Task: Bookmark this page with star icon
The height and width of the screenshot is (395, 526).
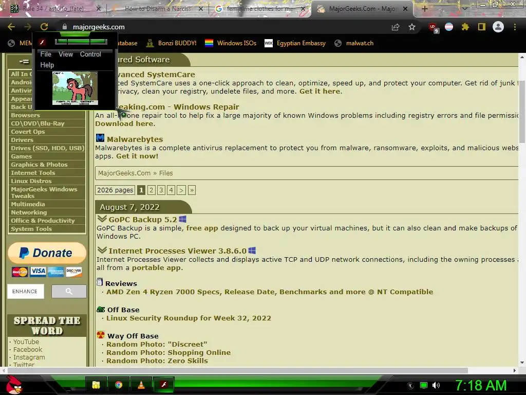Action: (412, 27)
